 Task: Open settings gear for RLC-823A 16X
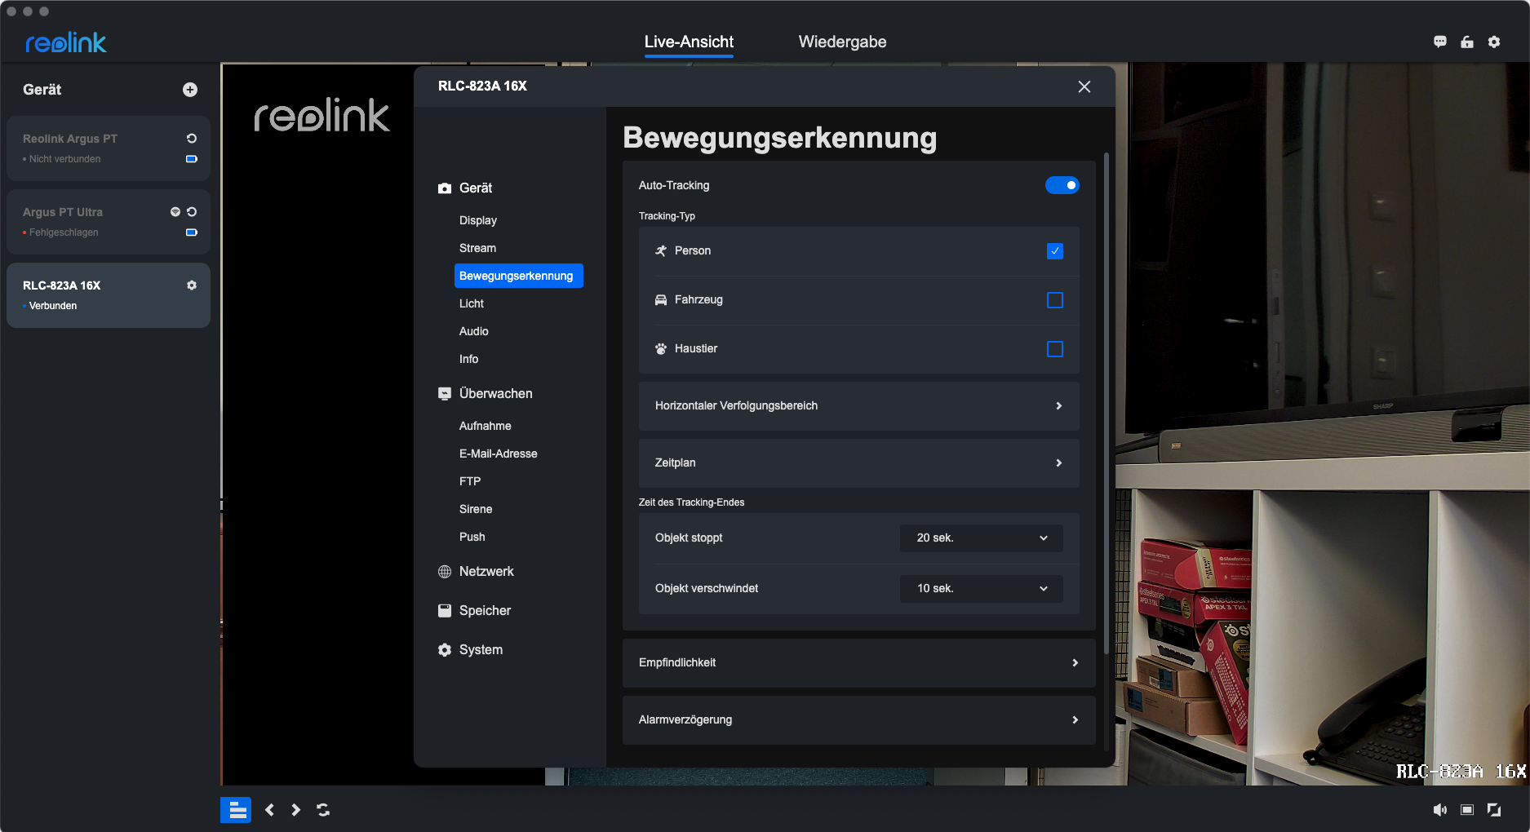click(192, 285)
